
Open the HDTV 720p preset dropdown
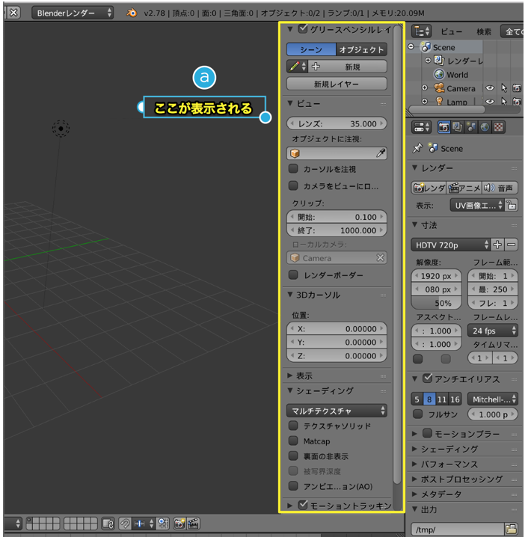pyautogui.click(x=451, y=245)
